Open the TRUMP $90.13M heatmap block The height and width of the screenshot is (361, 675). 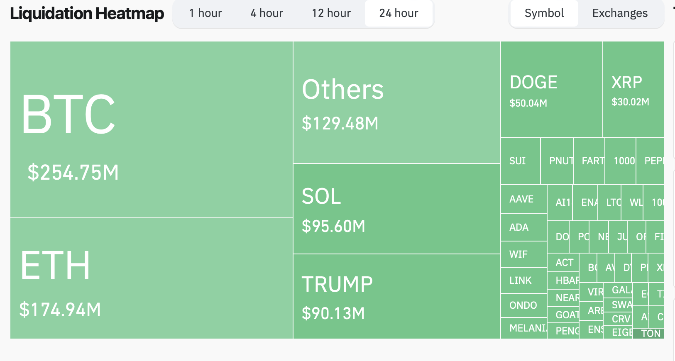(397, 296)
